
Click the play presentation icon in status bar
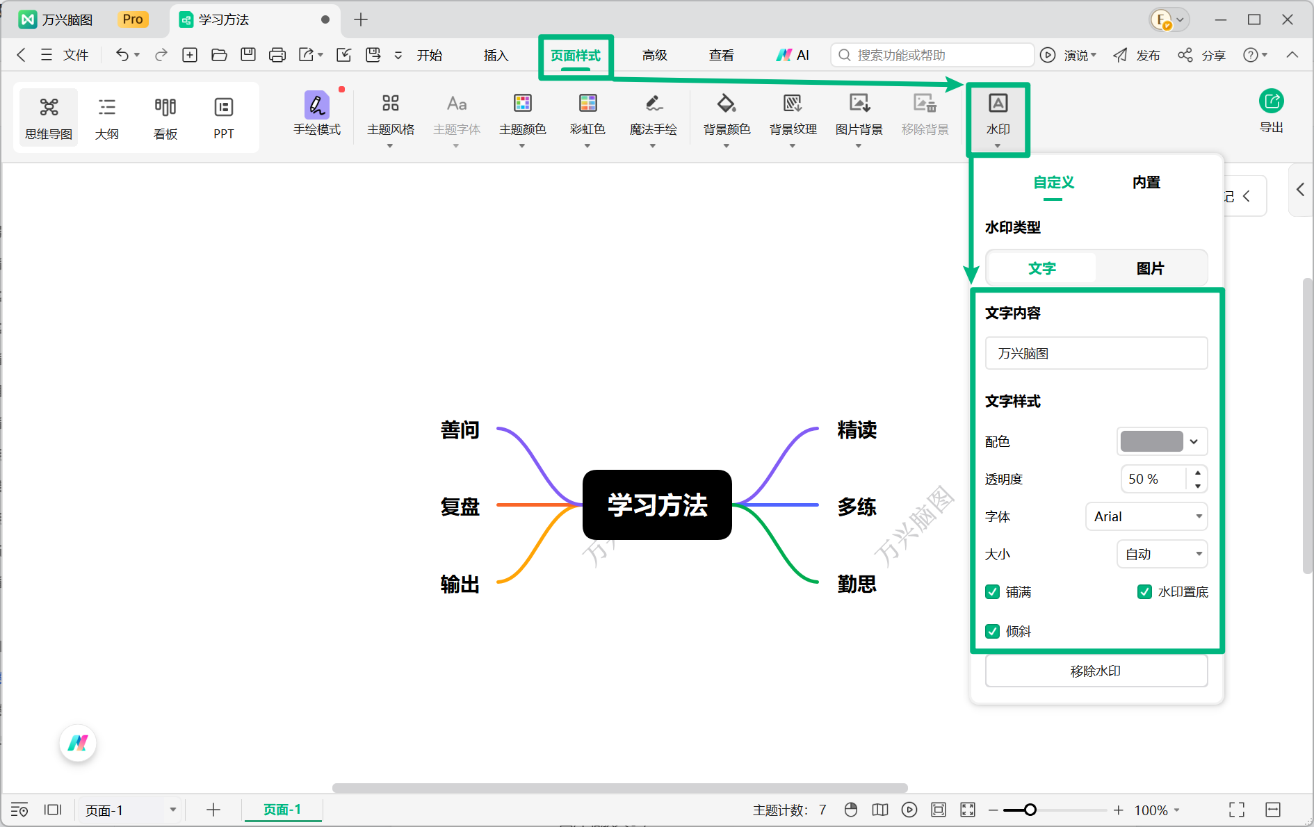coord(909,810)
